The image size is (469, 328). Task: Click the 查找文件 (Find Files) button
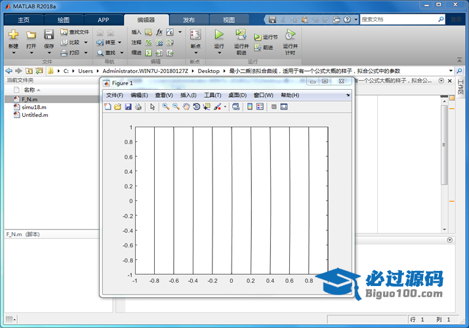pos(74,31)
